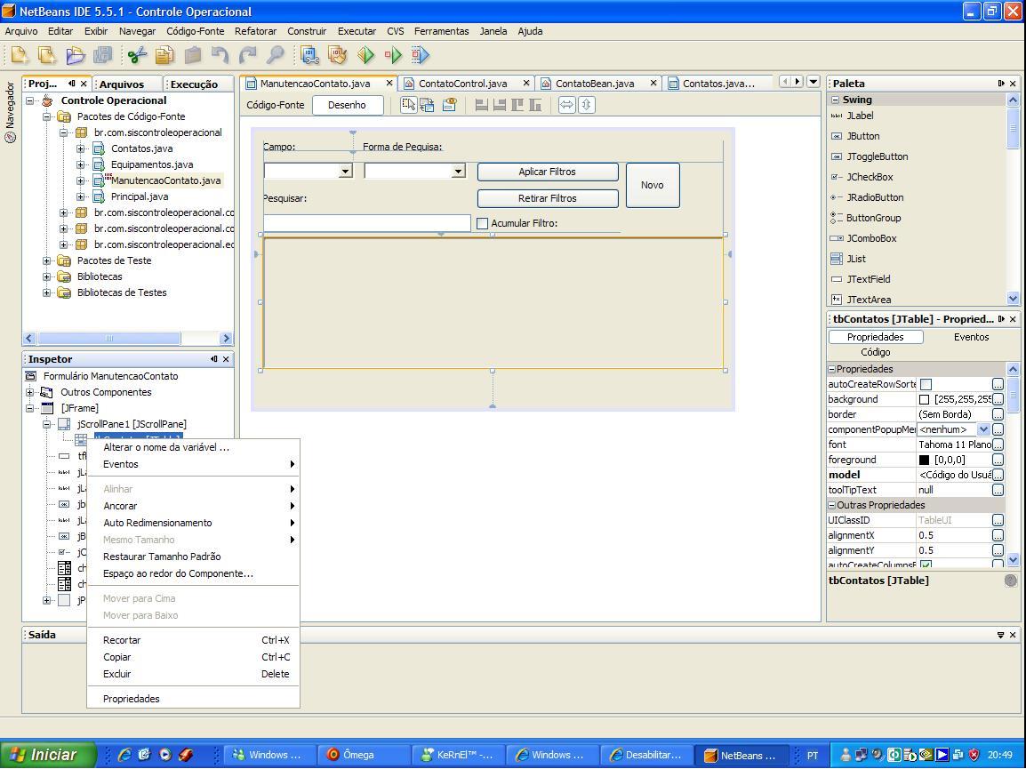
Task: Click the Retirar Filtros button
Action: click(x=547, y=198)
